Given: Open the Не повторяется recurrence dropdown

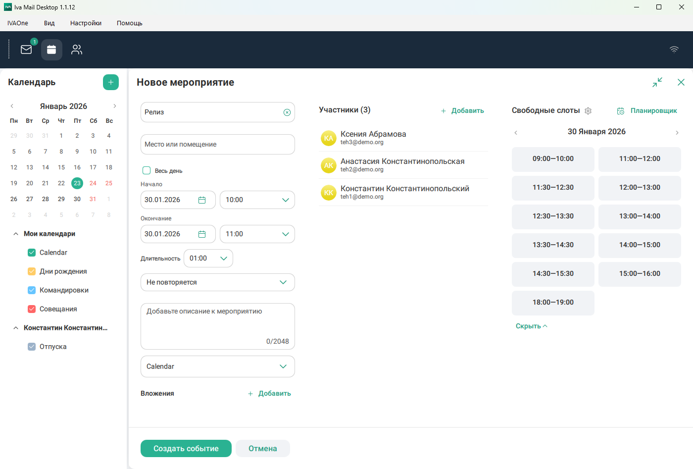Looking at the screenshot, I should click(x=217, y=282).
